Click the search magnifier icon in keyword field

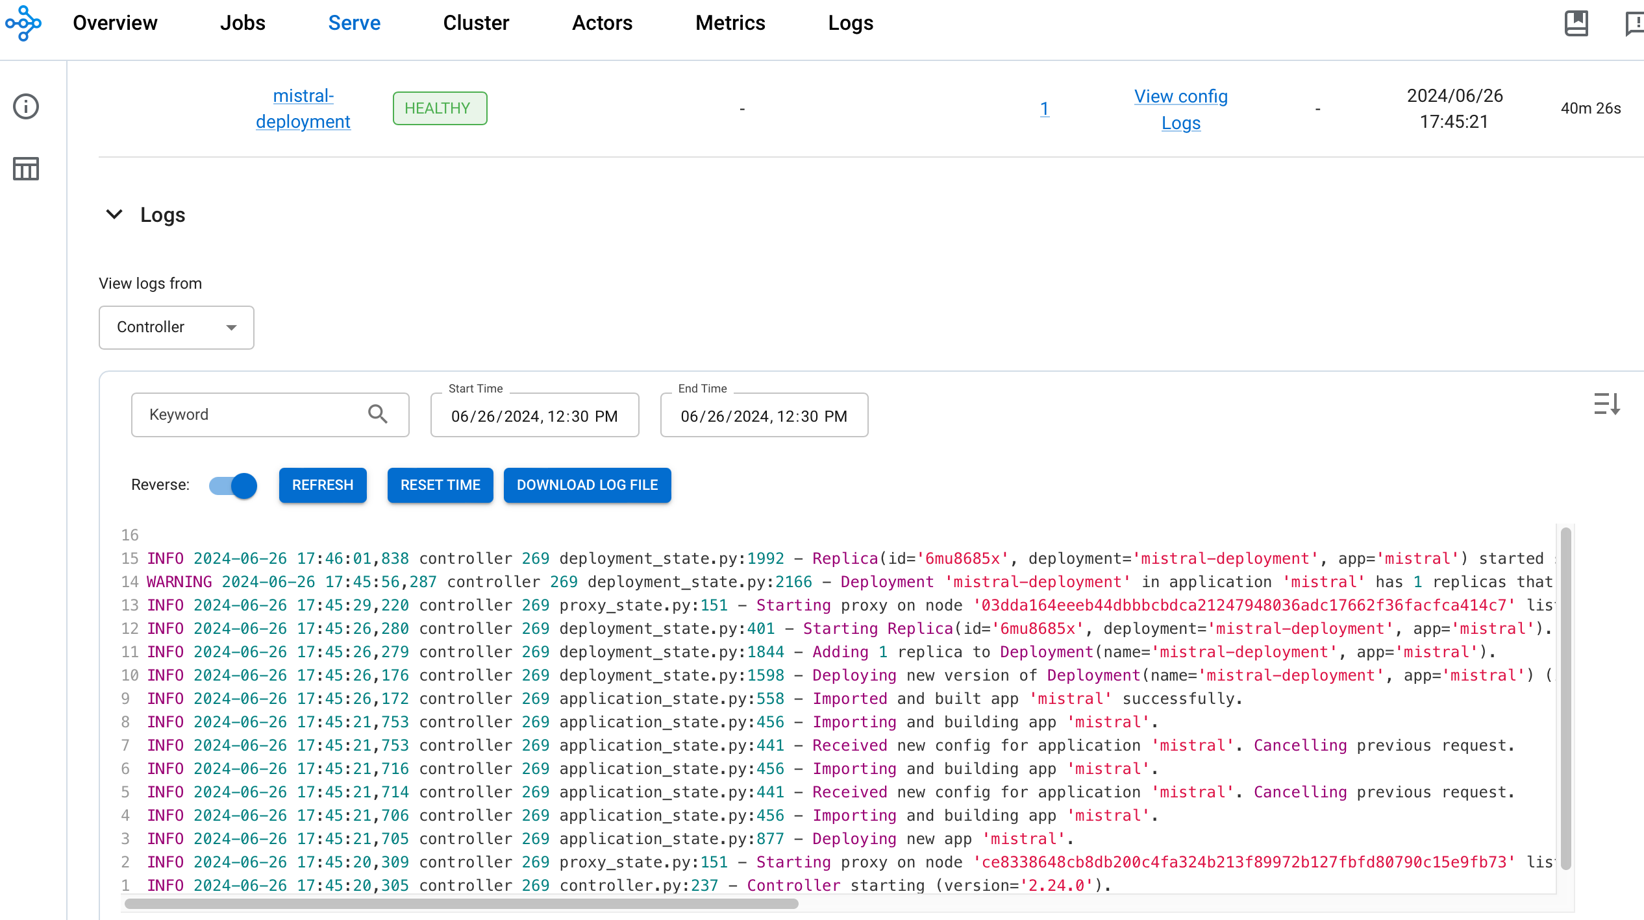(x=379, y=415)
